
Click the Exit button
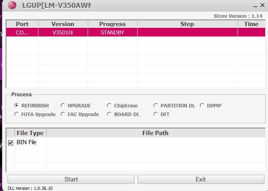[x=201, y=179]
